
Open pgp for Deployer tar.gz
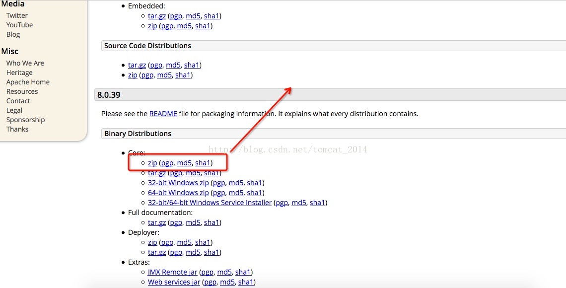tap(176, 252)
